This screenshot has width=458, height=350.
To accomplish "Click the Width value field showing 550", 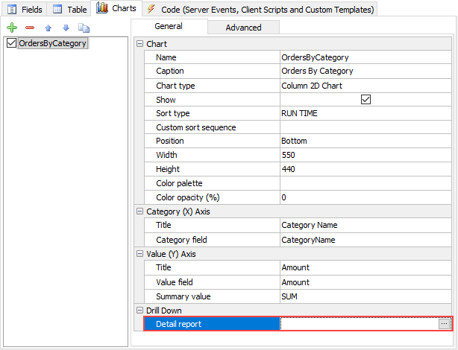I will point(366,155).
